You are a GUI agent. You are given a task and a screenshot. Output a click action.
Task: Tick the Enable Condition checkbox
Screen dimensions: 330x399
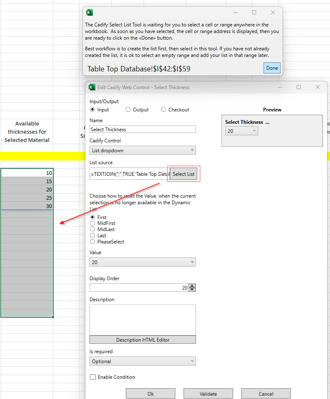pyautogui.click(x=93, y=377)
